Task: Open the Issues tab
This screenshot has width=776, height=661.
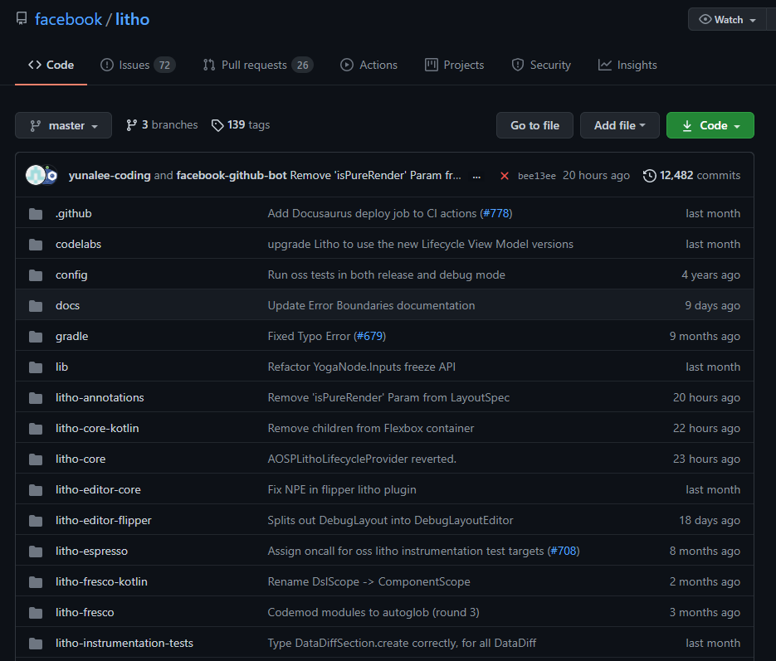Action: (138, 65)
